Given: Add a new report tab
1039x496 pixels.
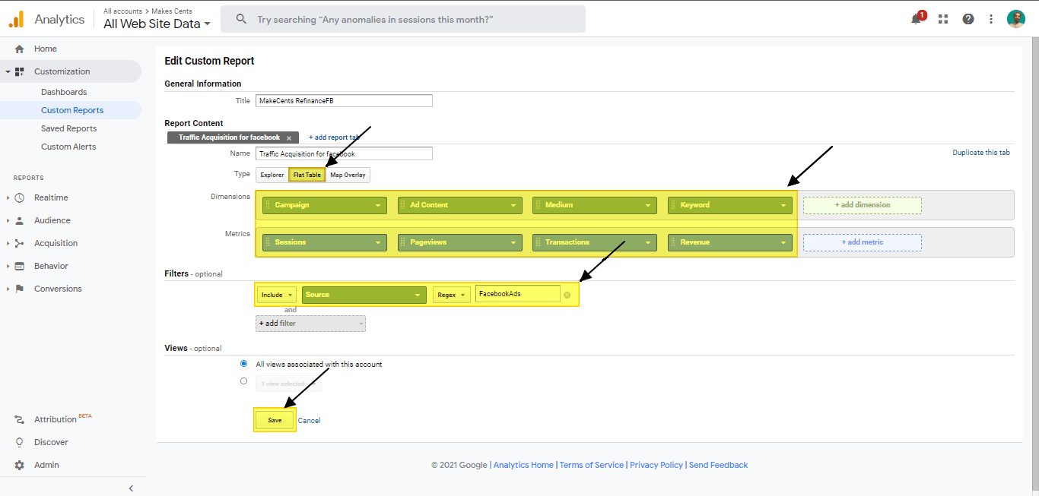Looking at the screenshot, I should pos(335,137).
